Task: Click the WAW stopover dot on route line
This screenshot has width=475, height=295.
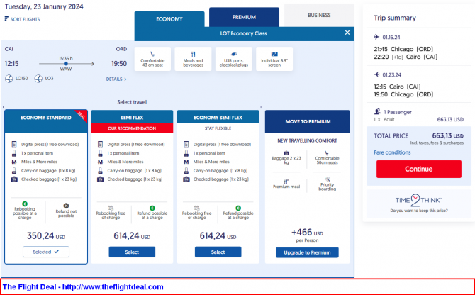Action: click(66, 64)
